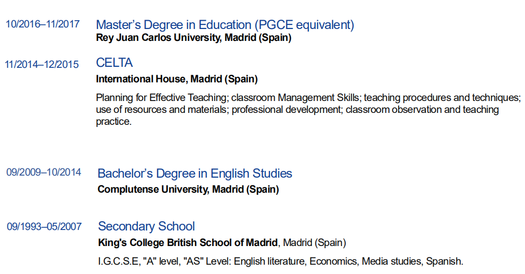This screenshot has height=274, width=525.
Task: Click the word Economics in subjects line
Action: (x=334, y=261)
